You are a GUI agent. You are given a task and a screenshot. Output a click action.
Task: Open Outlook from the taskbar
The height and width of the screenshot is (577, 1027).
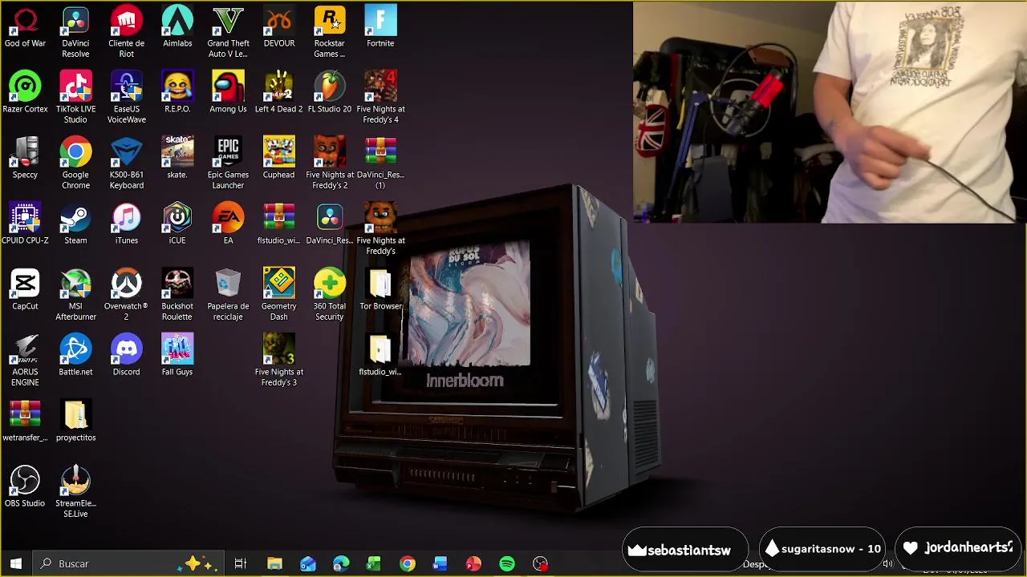click(x=308, y=563)
